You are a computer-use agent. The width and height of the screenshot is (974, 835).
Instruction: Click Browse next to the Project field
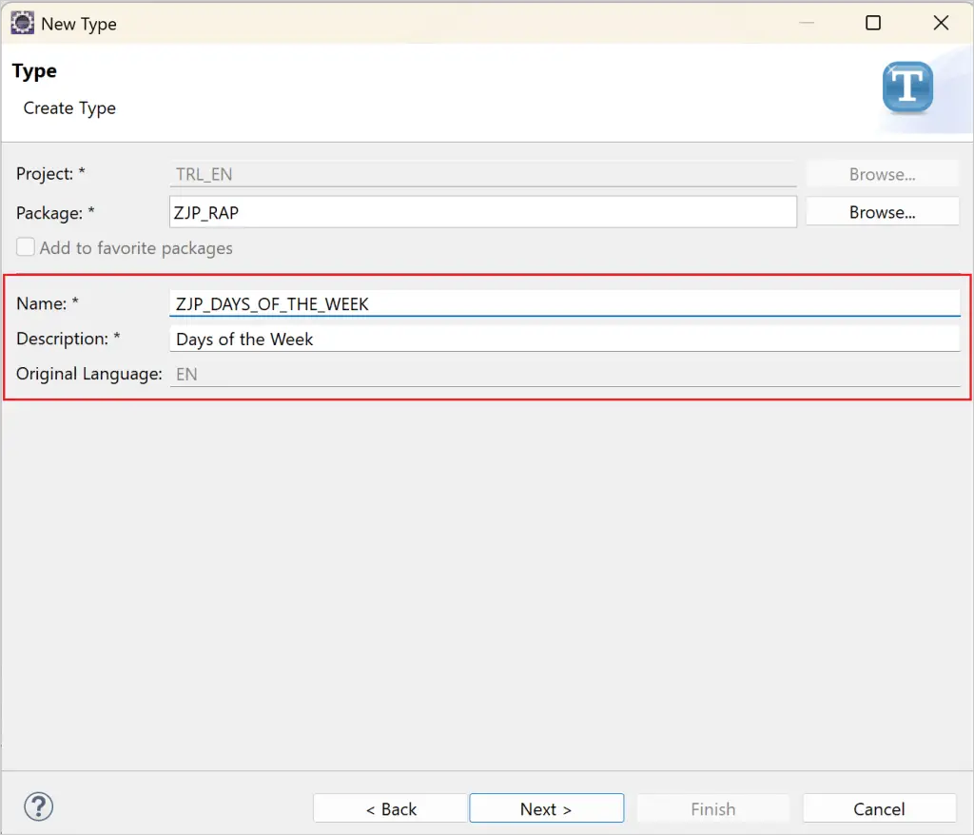[x=882, y=174]
